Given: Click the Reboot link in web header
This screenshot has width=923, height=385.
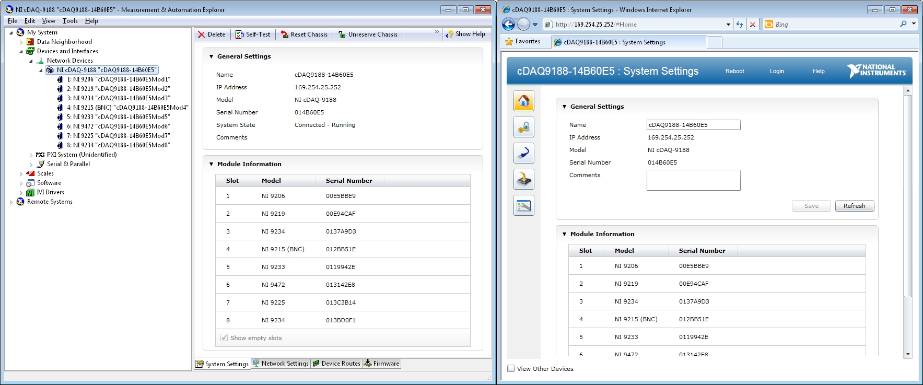Looking at the screenshot, I should pyautogui.click(x=734, y=71).
